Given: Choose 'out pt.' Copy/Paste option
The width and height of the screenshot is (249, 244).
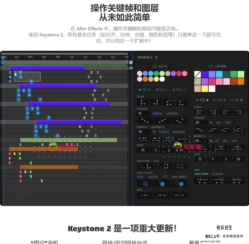Looking at the screenshot, I should pyautogui.click(x=153, y=177).
